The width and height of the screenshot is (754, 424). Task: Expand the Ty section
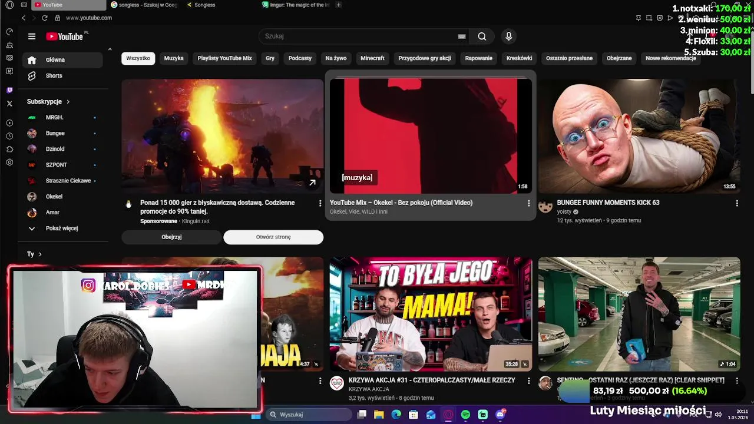(x=34, y=254)
